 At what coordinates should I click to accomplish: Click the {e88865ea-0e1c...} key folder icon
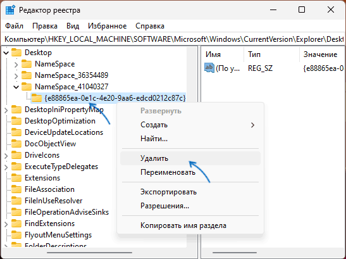coord(37,98)
